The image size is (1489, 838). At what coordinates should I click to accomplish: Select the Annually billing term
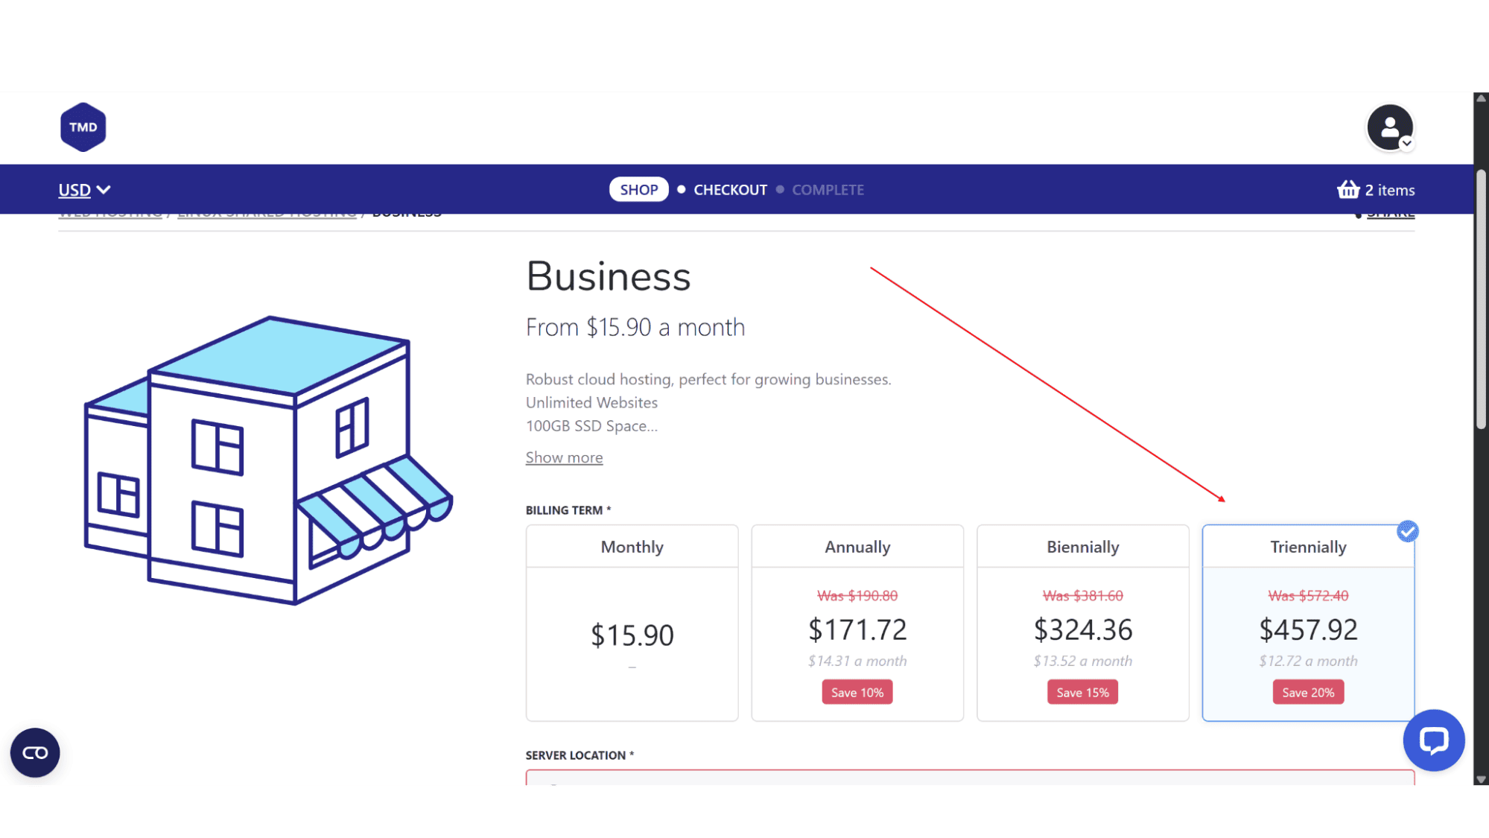pyautogui.click(x=857, y=623)
